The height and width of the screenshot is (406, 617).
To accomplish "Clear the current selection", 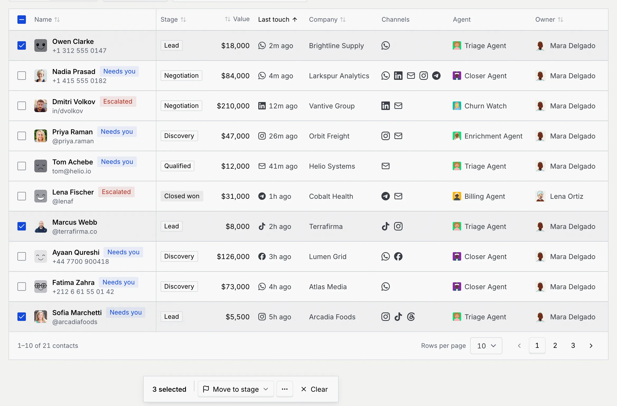I will tap(314, 389).
